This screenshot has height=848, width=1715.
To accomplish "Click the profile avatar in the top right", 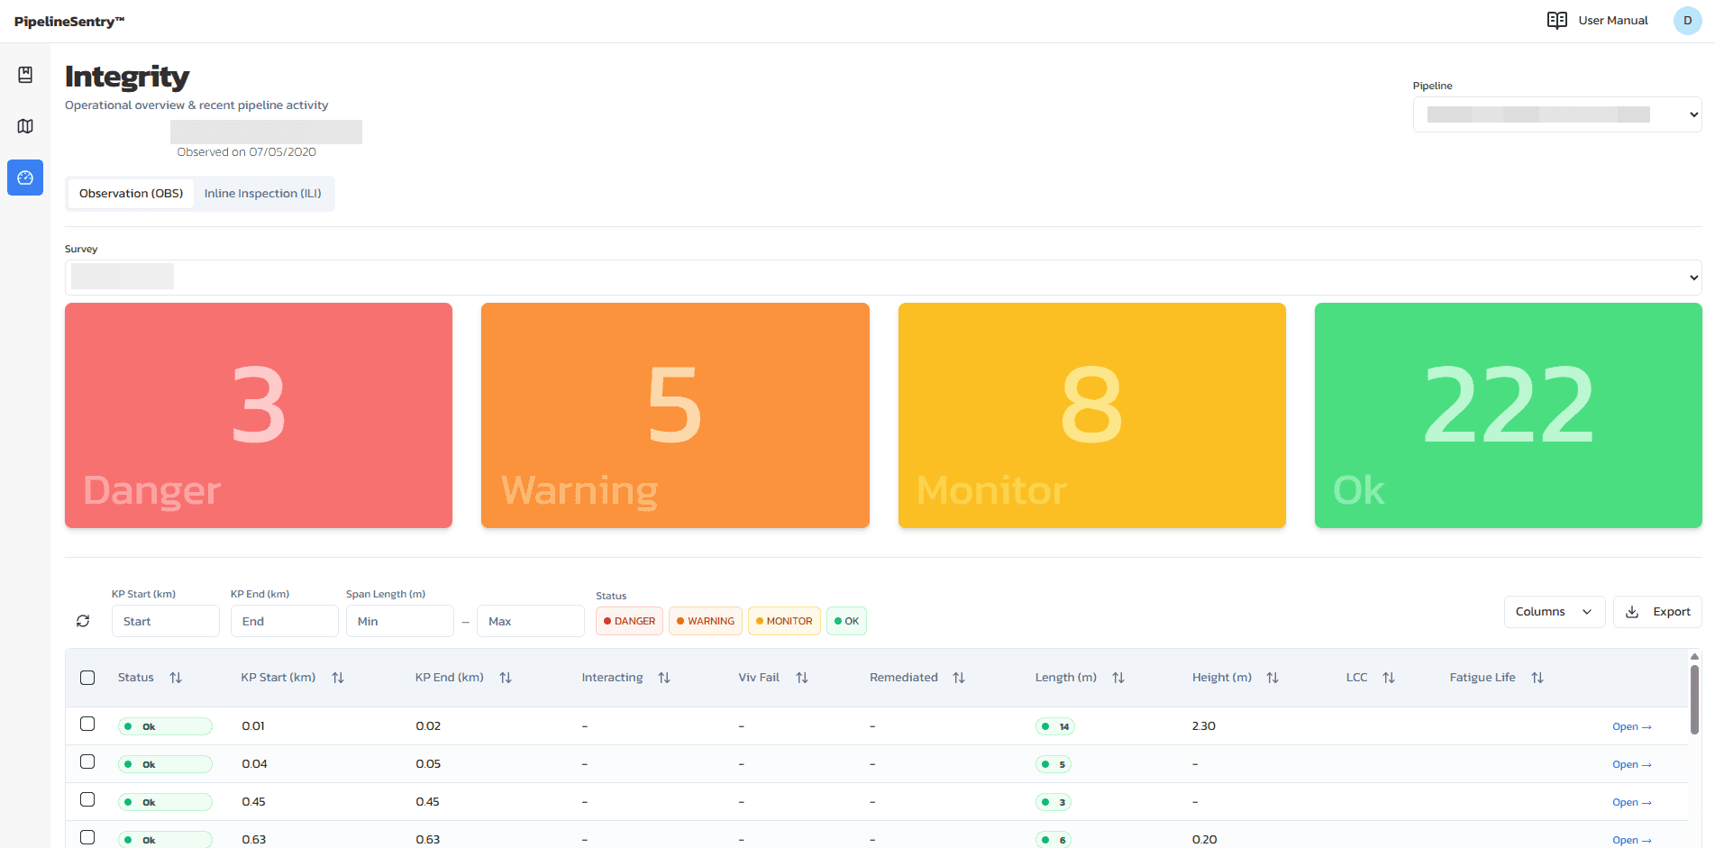I will (1686, 20).
